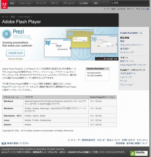Click Flash Playerのバージョン column header
This screenshot has width=151, height=157.
coord(103,97)
